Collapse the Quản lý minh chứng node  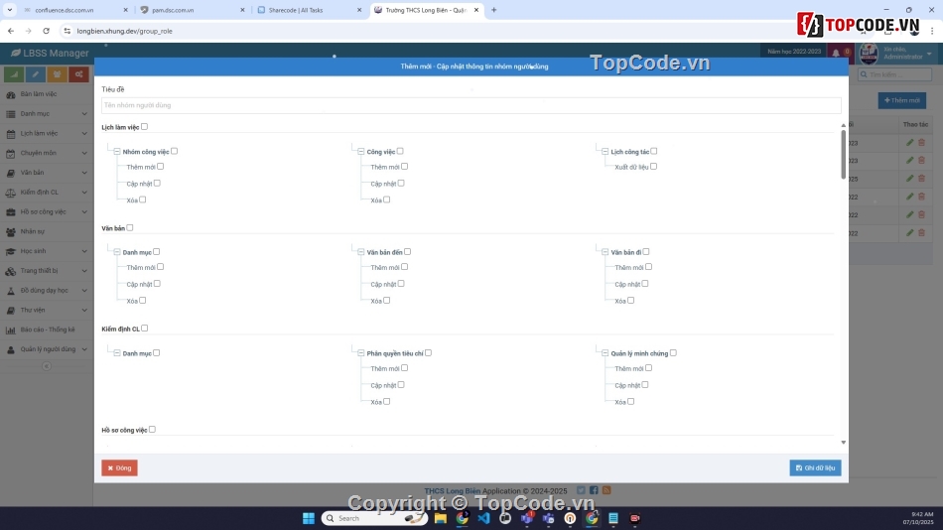coord(605,353)
